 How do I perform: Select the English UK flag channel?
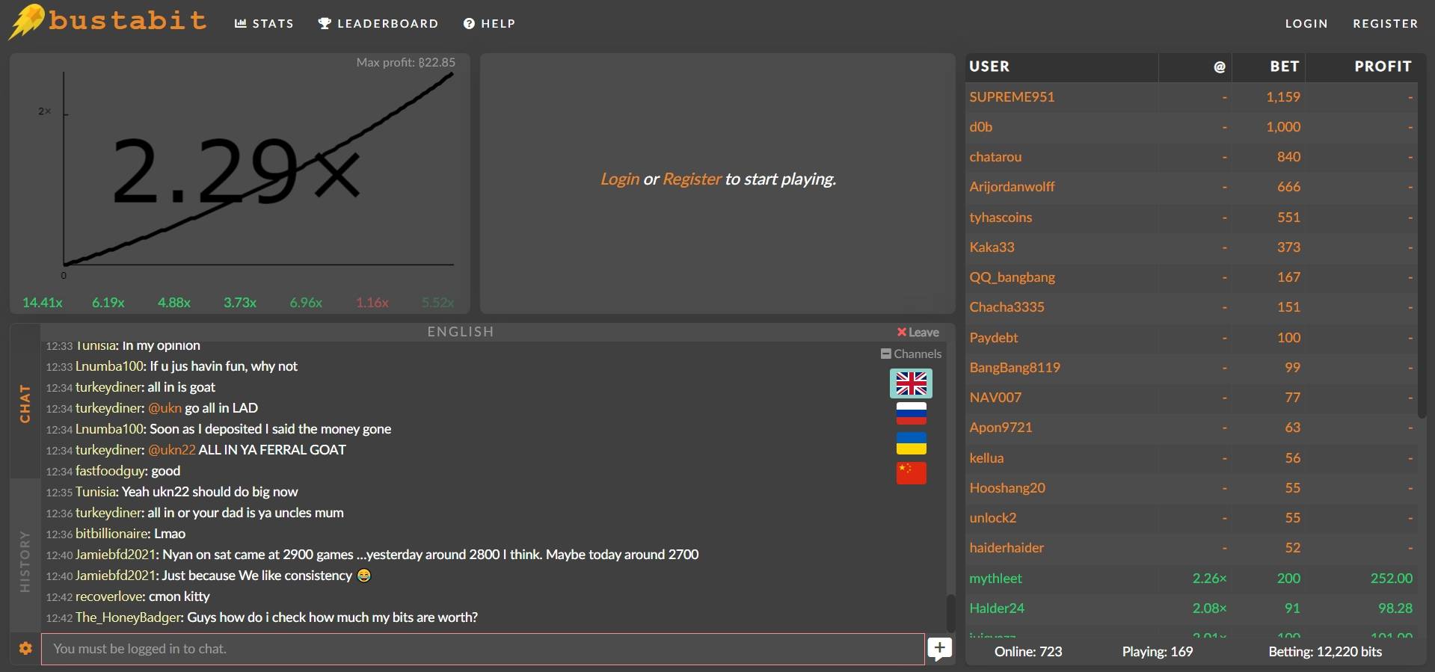[x=911, y=383]
